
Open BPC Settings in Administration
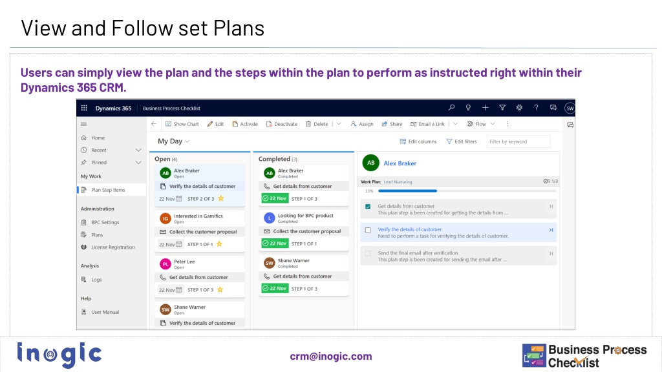pyautogui.click(x=105, y=222)
